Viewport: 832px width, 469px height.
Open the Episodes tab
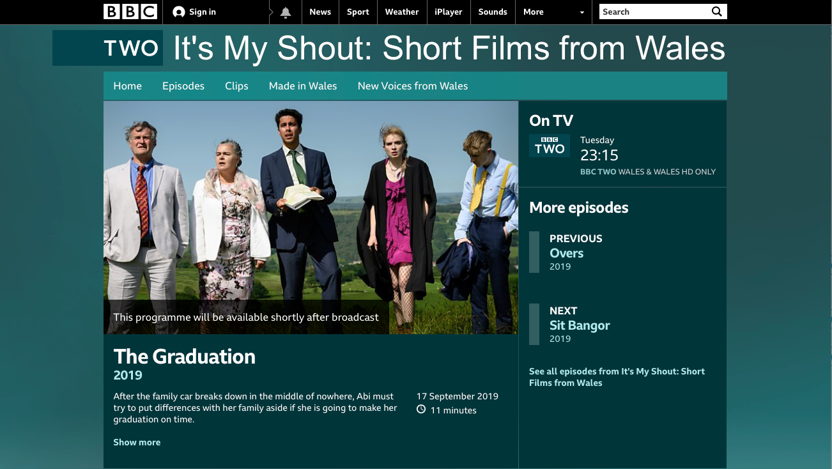[183, 86]
